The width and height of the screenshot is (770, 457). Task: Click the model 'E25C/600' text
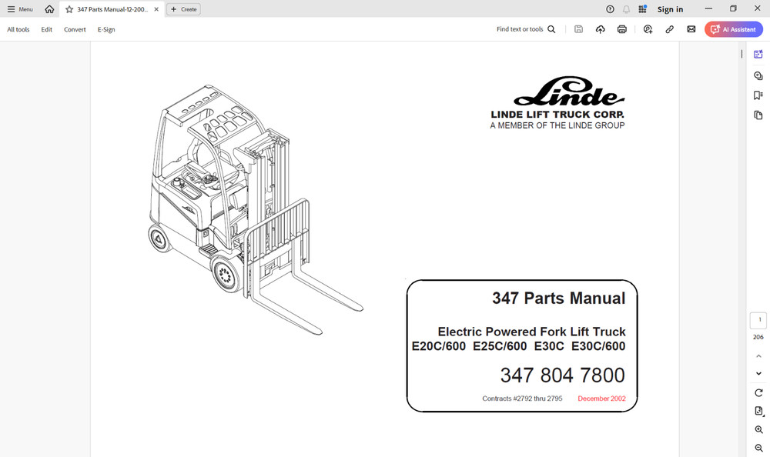500,346
